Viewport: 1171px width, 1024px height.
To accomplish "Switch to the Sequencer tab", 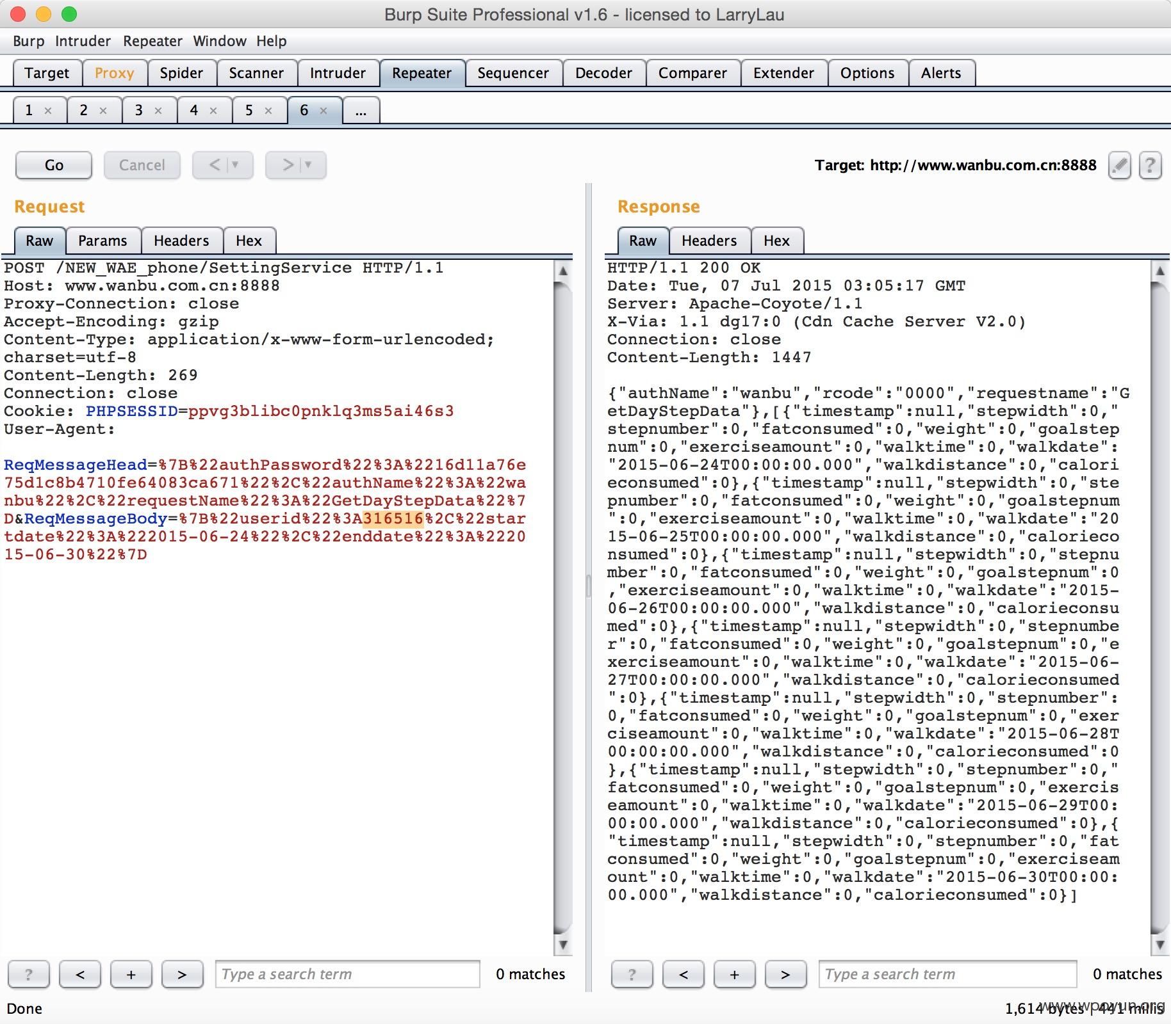I will (x=513, y=73).
